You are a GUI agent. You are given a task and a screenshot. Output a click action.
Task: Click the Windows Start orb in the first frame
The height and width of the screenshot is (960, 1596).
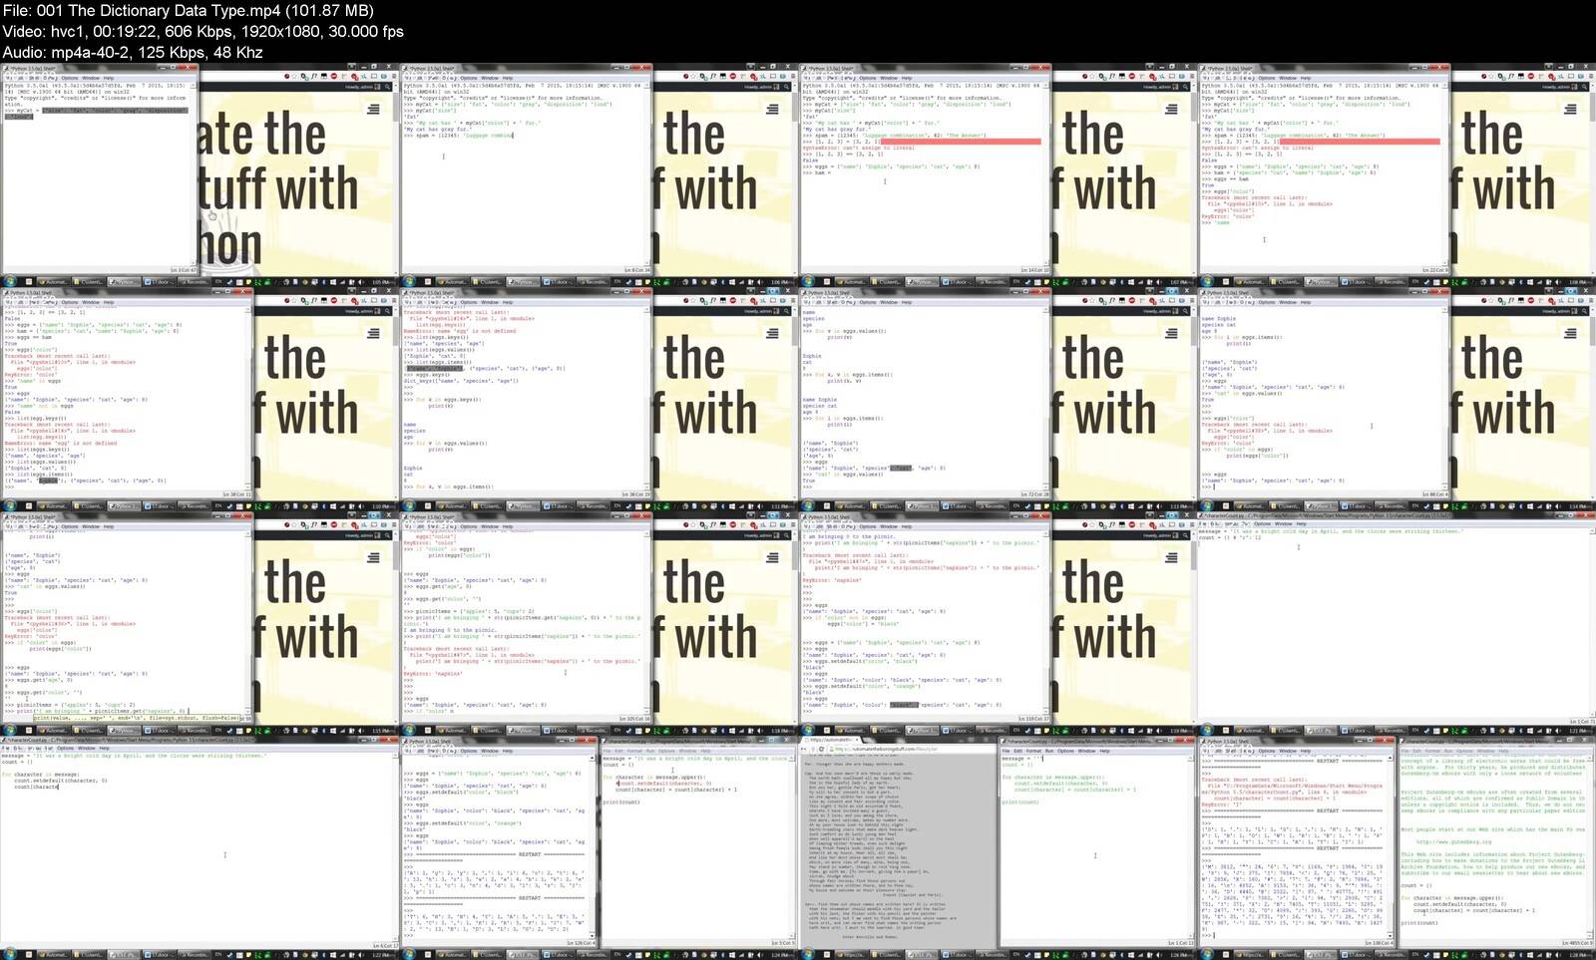click(x=9, y=282)
